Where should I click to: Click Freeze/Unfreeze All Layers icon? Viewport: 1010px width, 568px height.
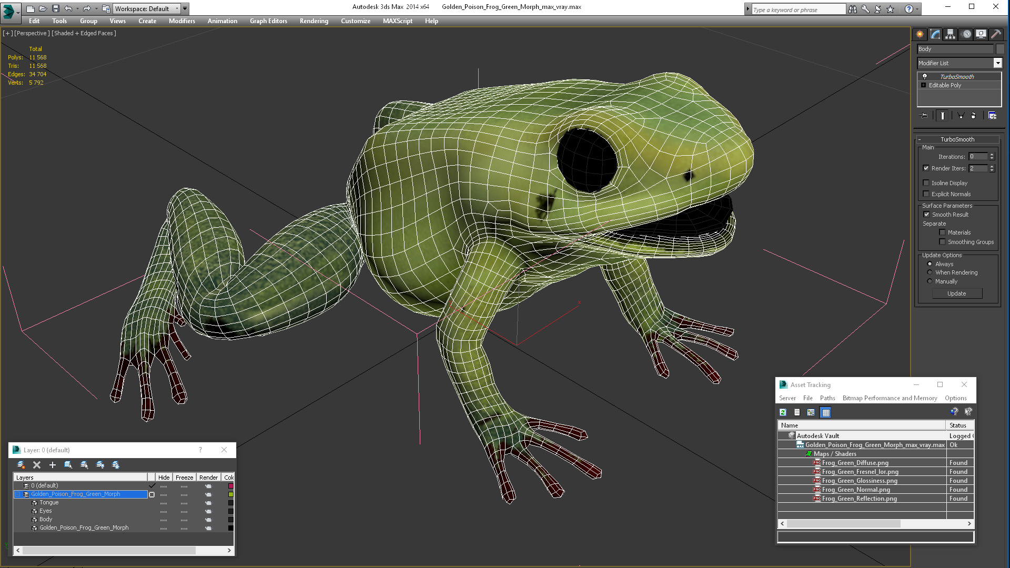tap(116, 465)
